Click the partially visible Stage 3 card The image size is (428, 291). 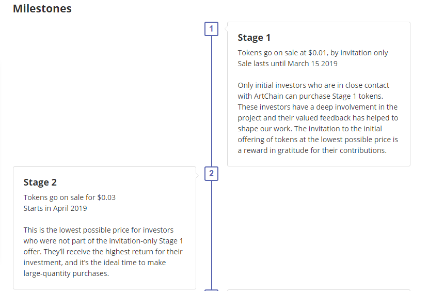pos(319,290)
